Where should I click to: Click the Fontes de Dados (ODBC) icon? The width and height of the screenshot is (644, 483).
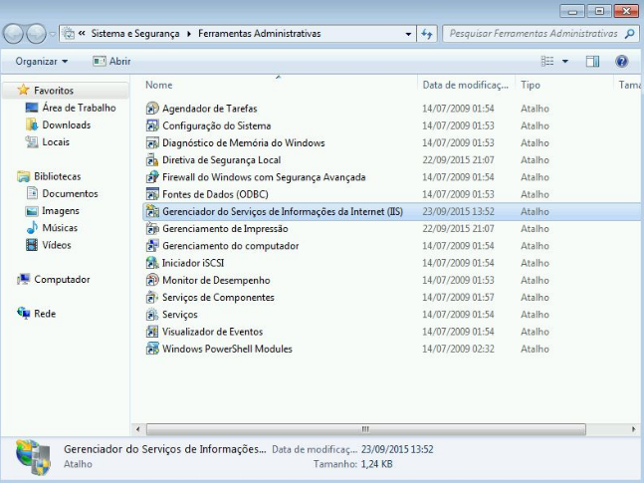[152, 194]
